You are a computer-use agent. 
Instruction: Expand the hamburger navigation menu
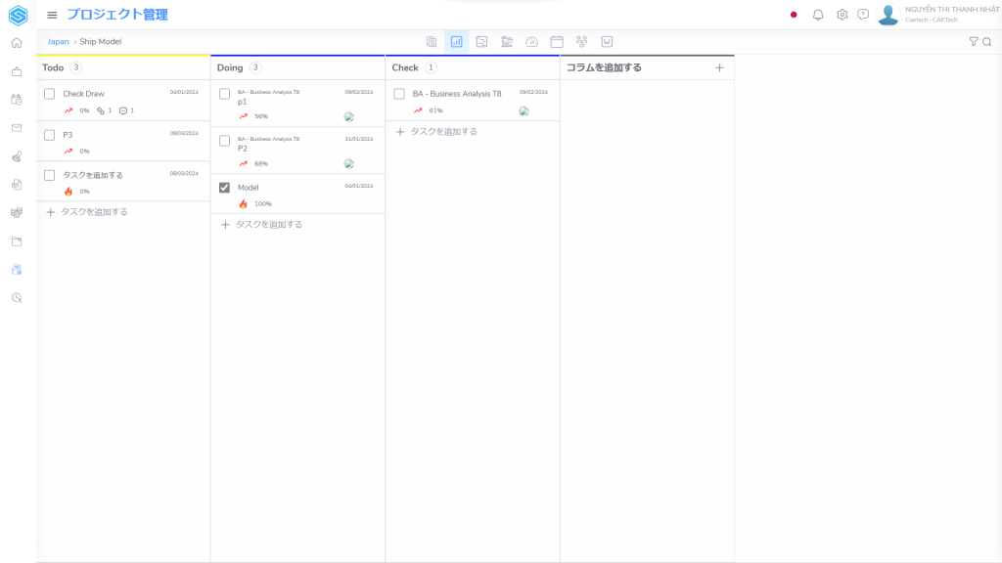click(x=52, y=15)
